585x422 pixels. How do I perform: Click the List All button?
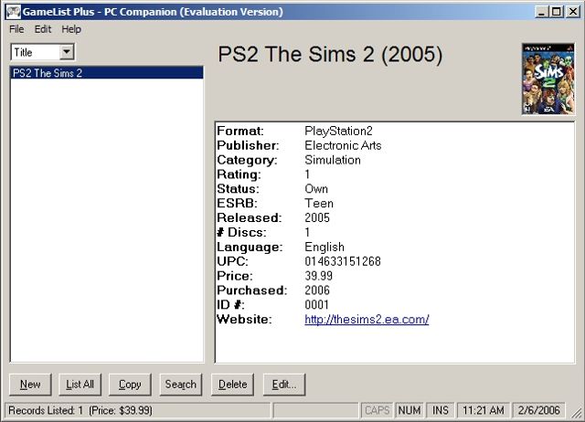coord(80,385)
